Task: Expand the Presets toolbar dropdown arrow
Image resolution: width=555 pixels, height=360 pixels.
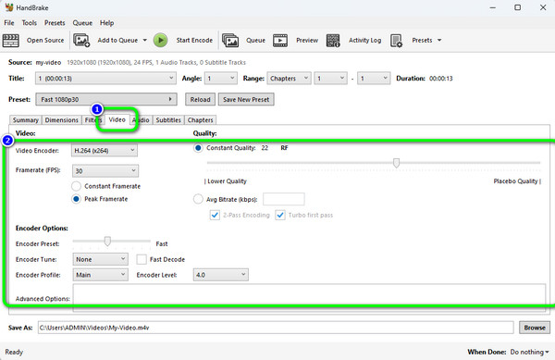Action: [x=439, y=41]
